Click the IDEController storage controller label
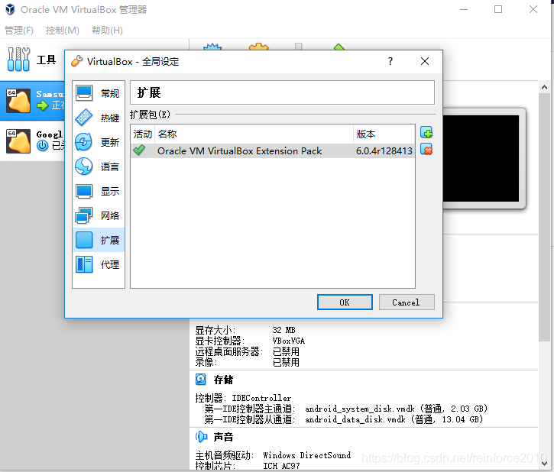Viewport: 554px width, 472px height. pos(261,398)
